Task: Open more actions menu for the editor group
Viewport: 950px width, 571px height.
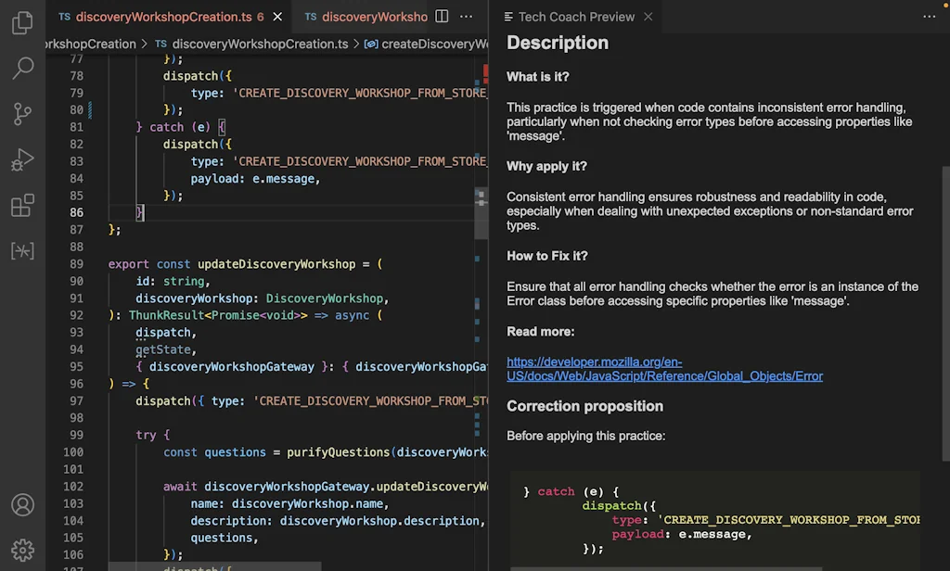Action: [466, 17]
